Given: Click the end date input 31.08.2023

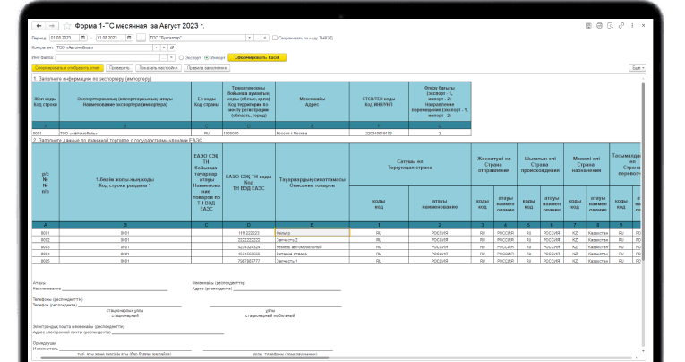Looking at the screenshot, I should [x=111, y=38].
